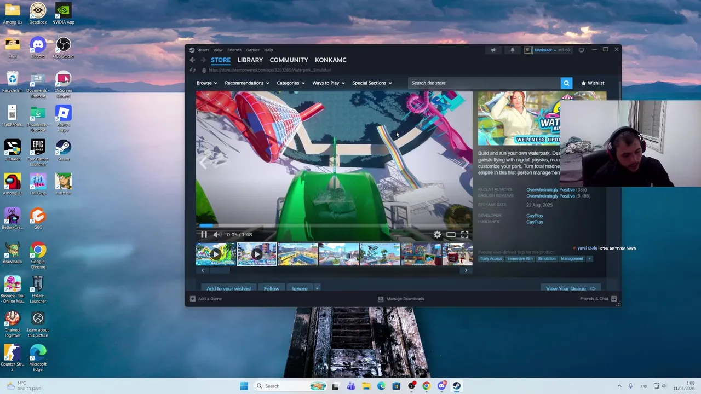Viewport: 701px width, 394px height.
Task: Click the Steam icon in the taskbar
Action: (456, 386)
